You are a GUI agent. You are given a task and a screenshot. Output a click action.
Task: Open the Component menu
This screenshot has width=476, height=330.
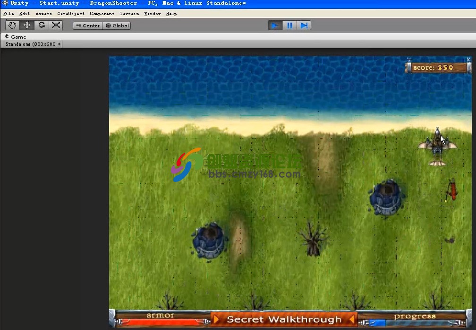point(102,14)
